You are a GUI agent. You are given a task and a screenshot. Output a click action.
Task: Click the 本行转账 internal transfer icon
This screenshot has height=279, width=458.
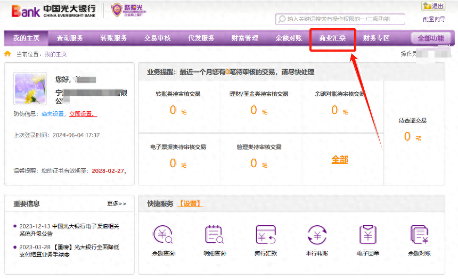coord(317,235)
